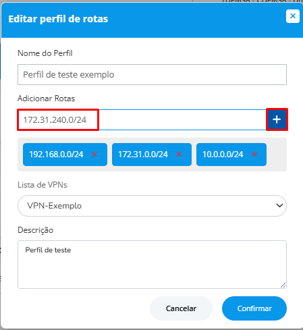Open the VPN-Exemplo dropdown
The image size is (303, 330).
[x=152, y=206]
